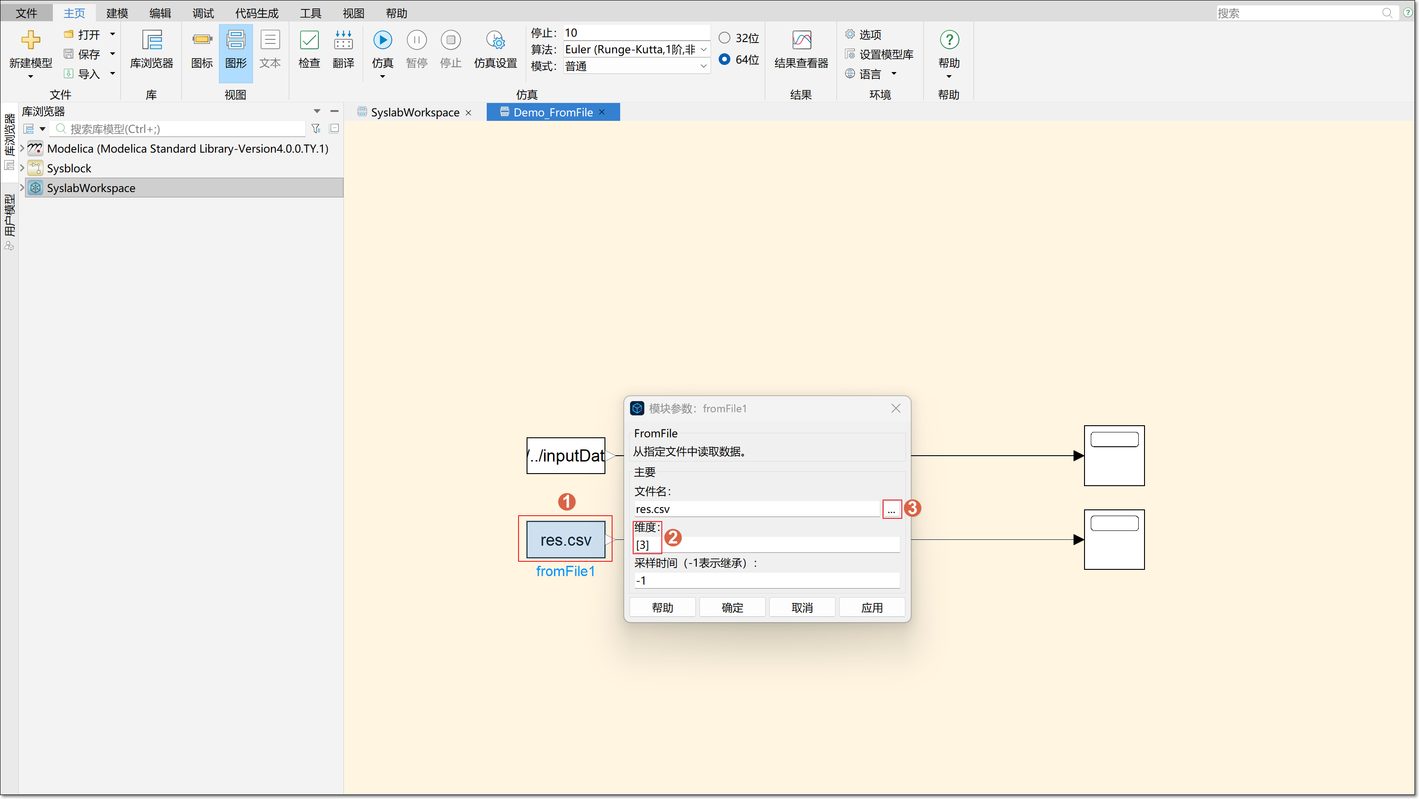
Task: Open the Result Viewer (结果查看器) icon
Action: pos(801,40)
